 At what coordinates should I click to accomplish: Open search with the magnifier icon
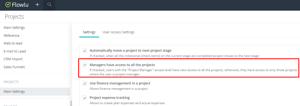(49, 5)
